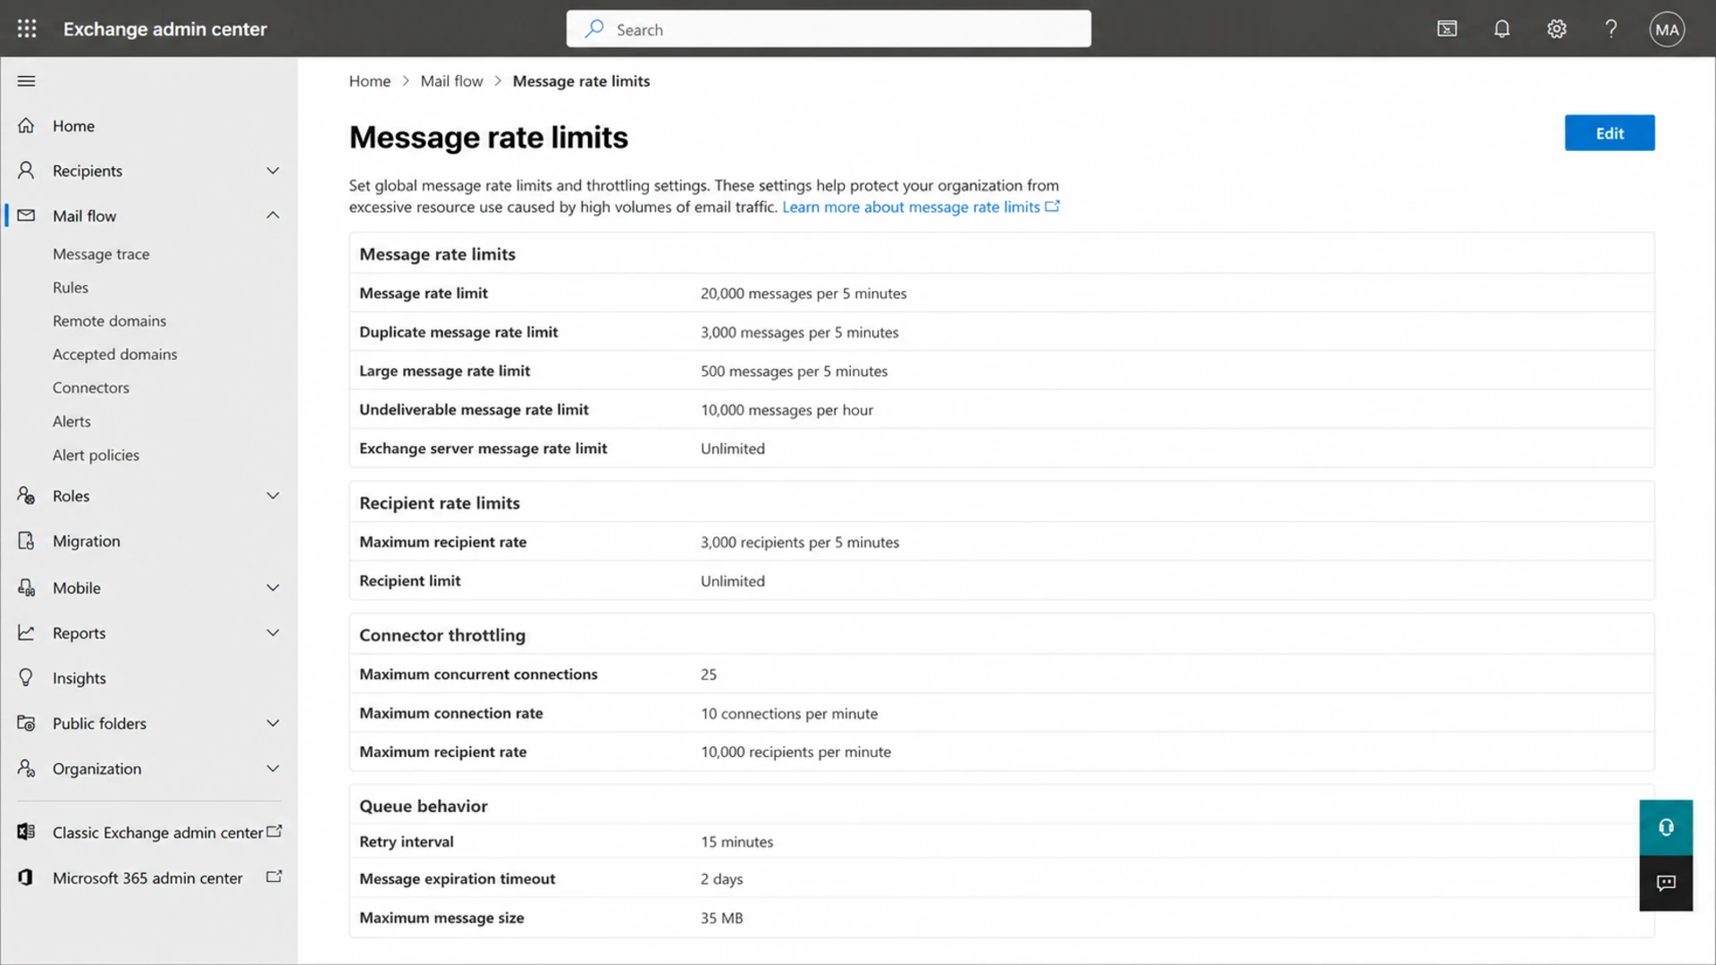Screen dimensions: 1716x965
Task: Open the notifications bell
Action: (x=1501, y=29)
